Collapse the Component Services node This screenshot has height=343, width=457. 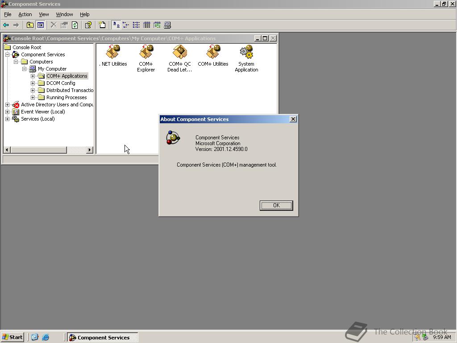[8, 54]
